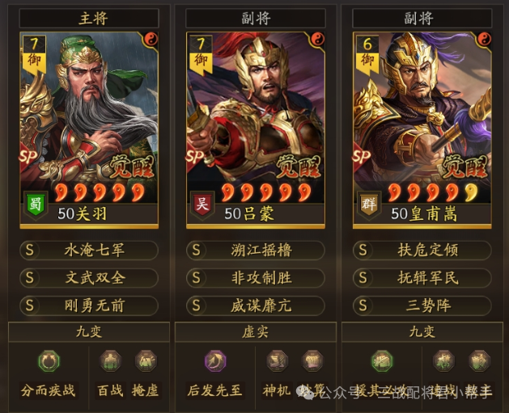Open the 文武双全 skill slot
Viewport: 509px width, 413px height.
point(89,278)
